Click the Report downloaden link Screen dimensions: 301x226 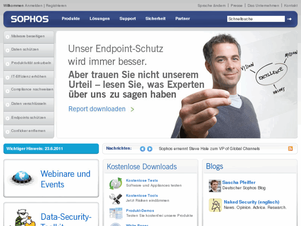click(97, 109)
